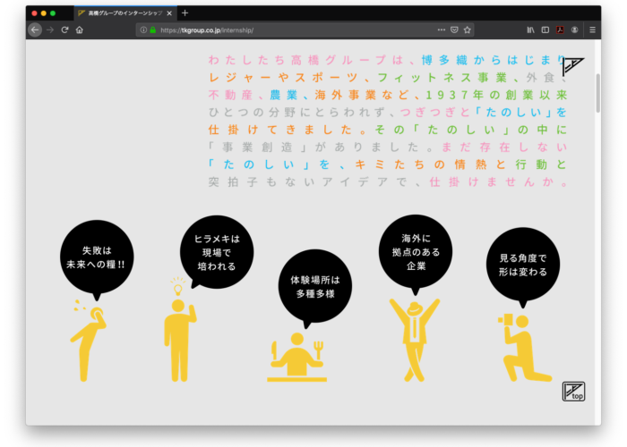Bookmark this page with the star icon

467,30
